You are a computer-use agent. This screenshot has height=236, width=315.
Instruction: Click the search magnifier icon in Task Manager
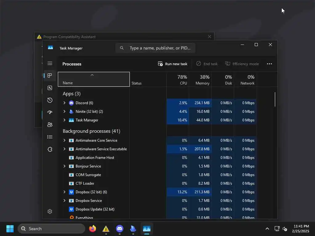(122, 48)
